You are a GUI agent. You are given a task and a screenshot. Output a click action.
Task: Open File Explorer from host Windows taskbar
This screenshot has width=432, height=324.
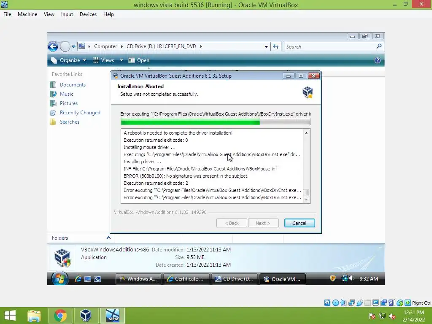[x=34, y=316]
